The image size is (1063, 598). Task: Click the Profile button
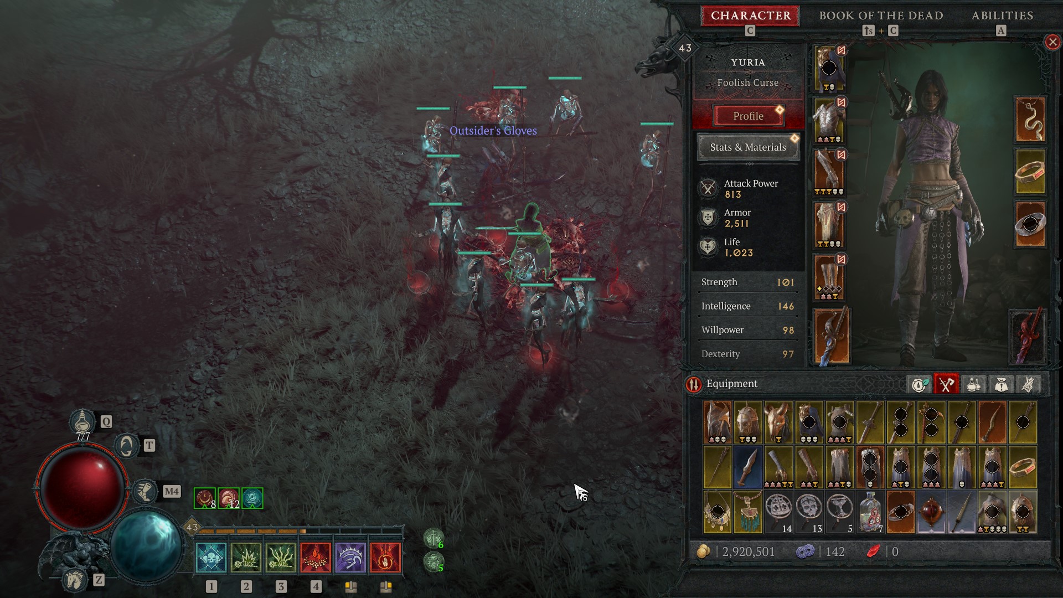(x=746, y=115)
